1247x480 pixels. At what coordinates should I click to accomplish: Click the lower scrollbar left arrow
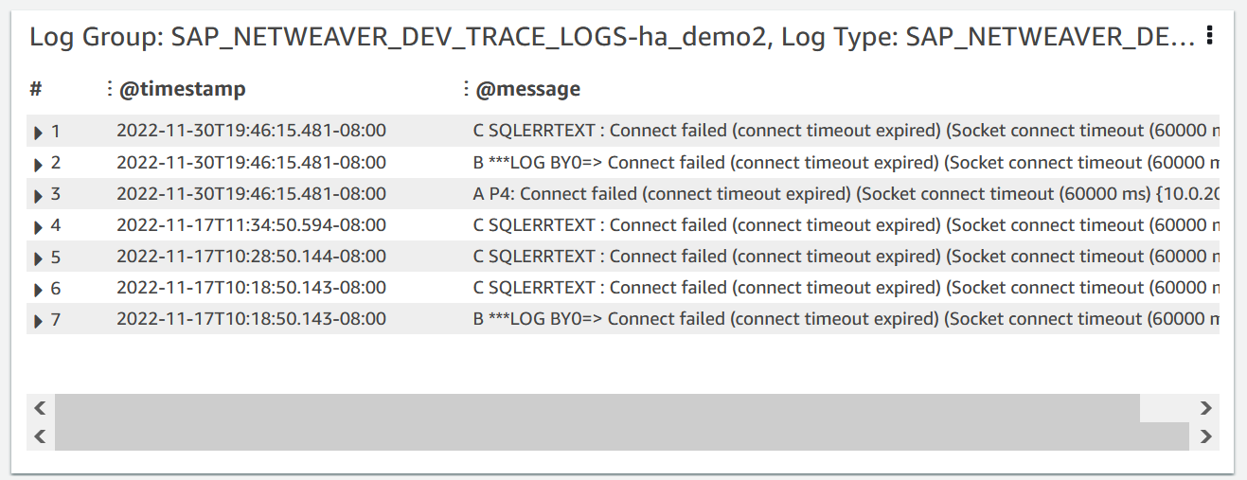click(x=40, y=436)
